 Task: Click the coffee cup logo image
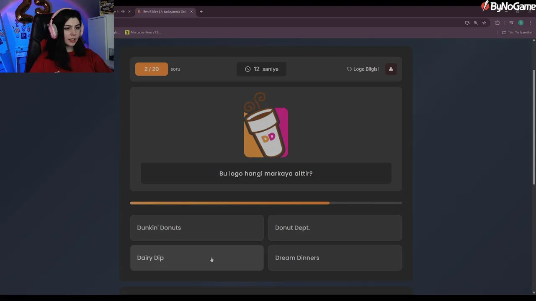[266, 125]
